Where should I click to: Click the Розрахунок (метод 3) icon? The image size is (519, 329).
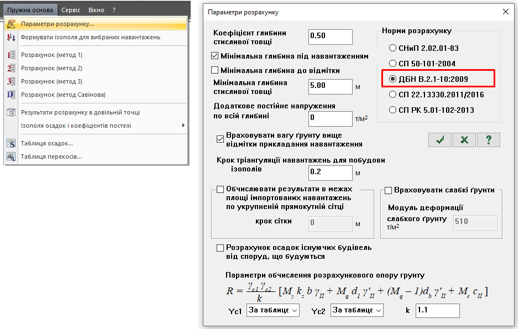(x=11, y=81)
